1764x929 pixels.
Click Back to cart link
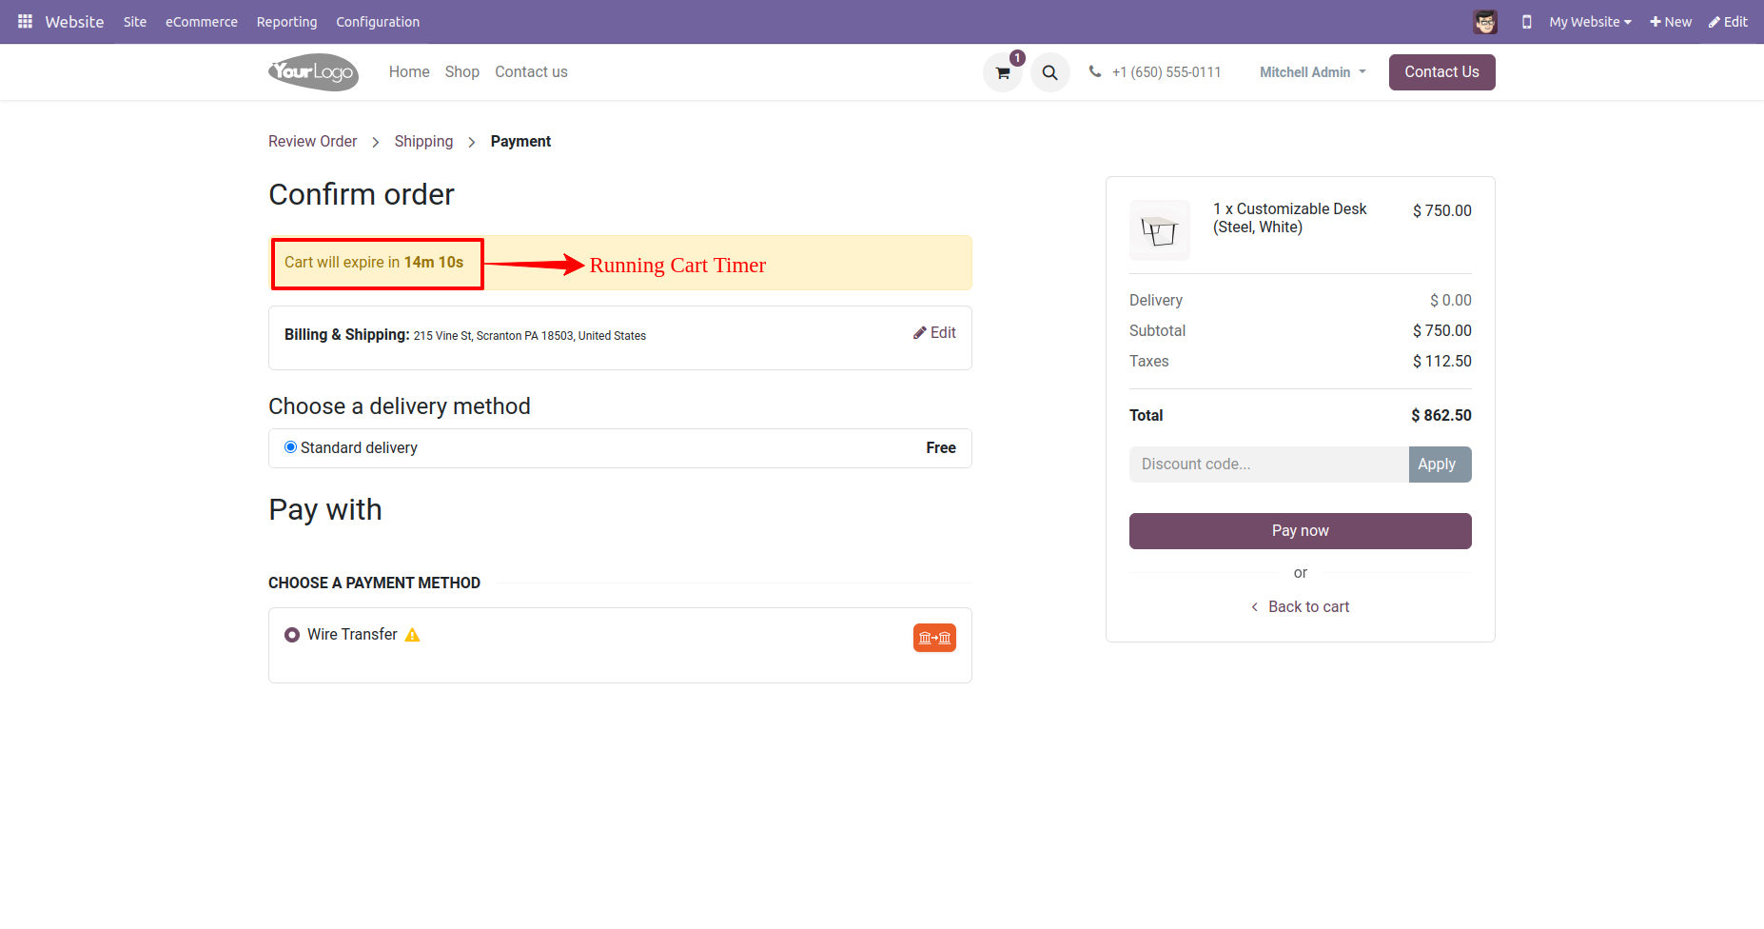(1300, 606)
